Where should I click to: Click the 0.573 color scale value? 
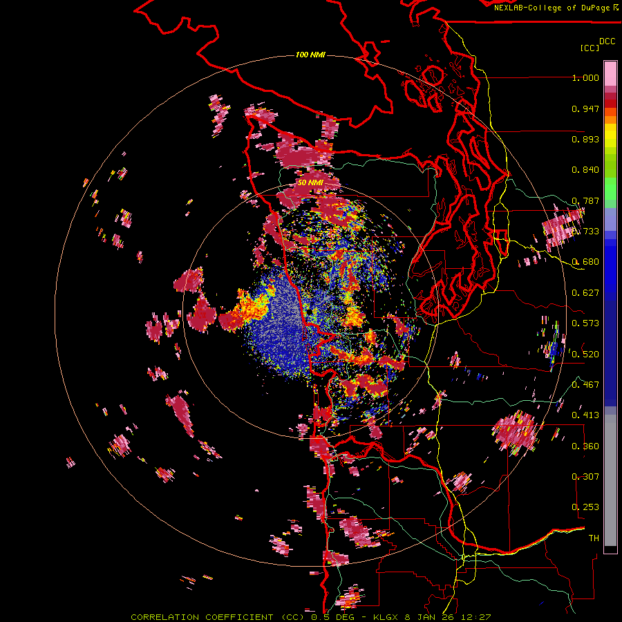(585, 323)
